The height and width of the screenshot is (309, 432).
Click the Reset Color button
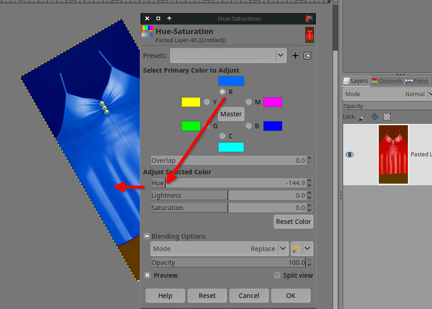click(293, 222)
